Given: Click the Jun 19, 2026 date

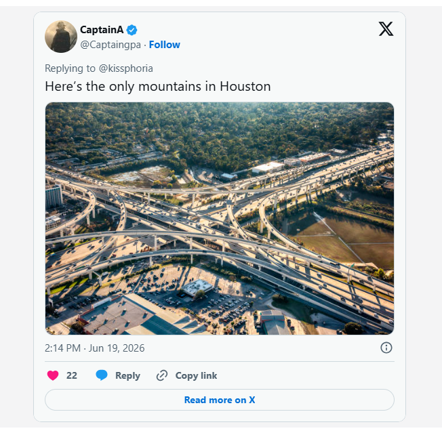Looking at the screenshot, I should coord(117,348).
